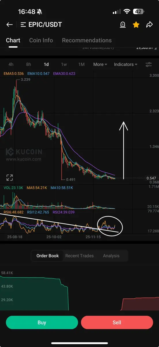Open chart settings sliders icon
The image size is (159, 347).
click(x=149, y=64)
